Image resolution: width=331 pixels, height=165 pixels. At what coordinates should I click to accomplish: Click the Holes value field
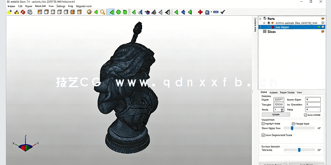click(x=313, y=110)
